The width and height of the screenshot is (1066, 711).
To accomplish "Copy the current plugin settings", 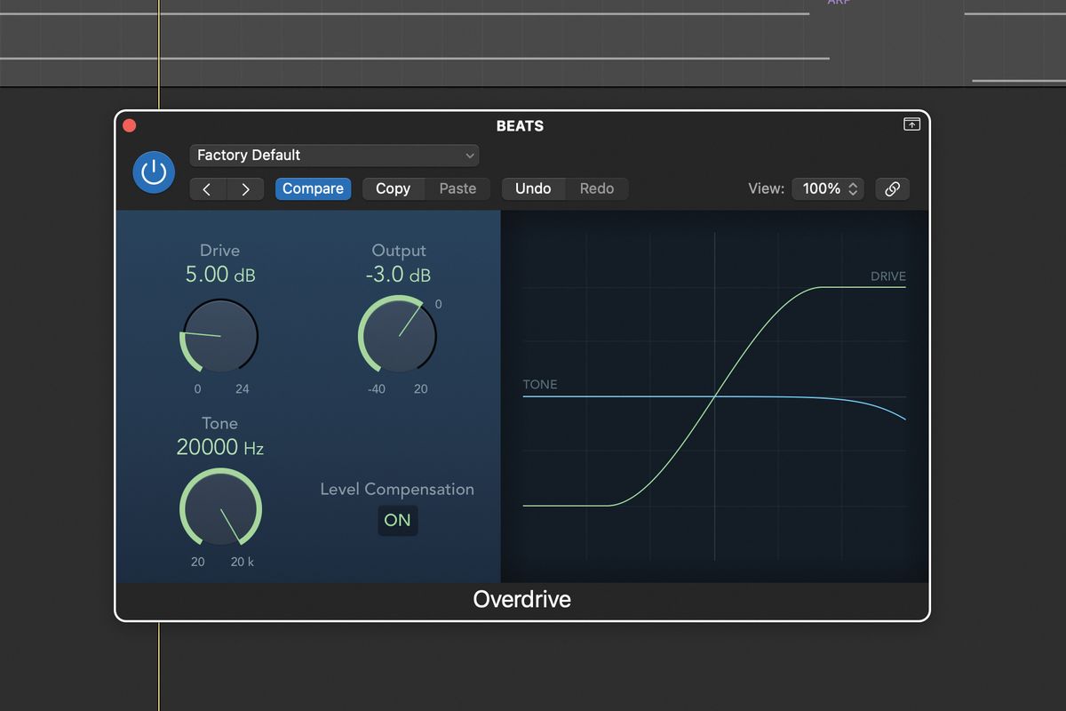I will pos(394,188).
